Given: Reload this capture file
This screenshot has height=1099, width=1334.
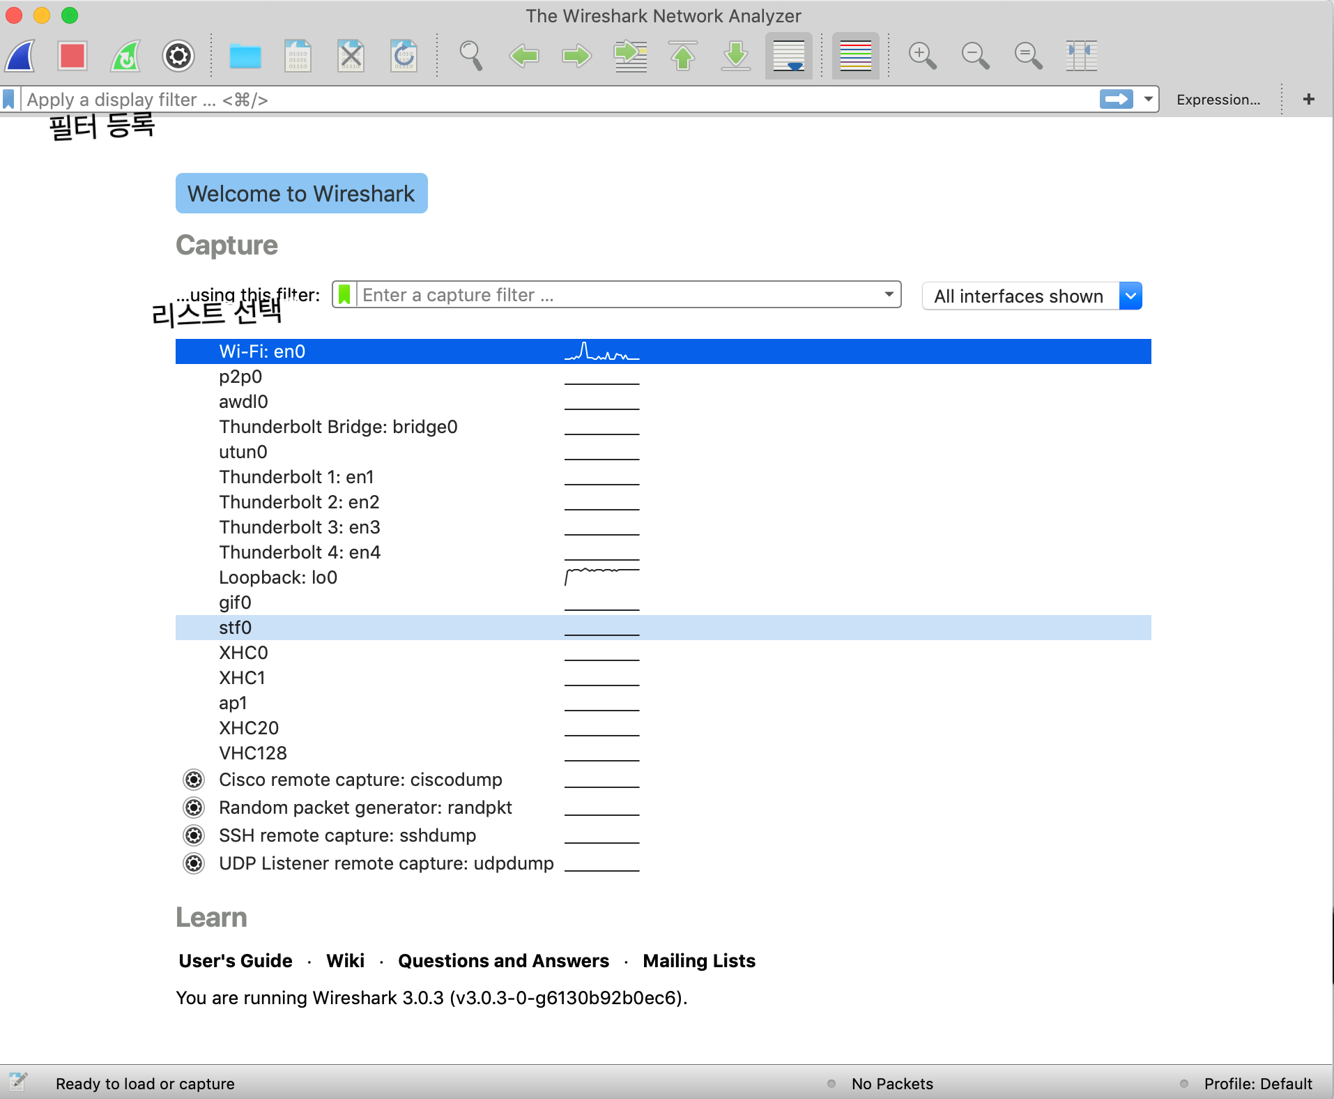Looking at the screenshot, I should click(x=404, y=56).
